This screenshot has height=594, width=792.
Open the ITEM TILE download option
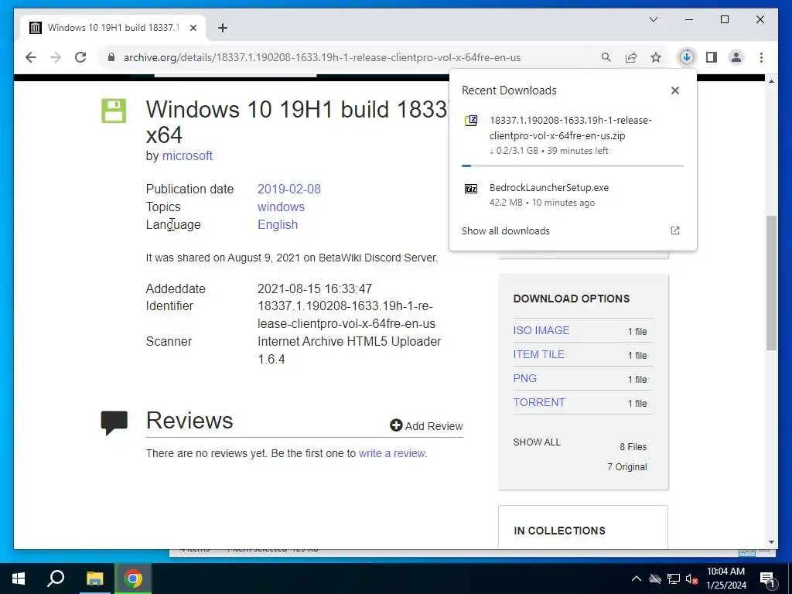tap(538, 354)
